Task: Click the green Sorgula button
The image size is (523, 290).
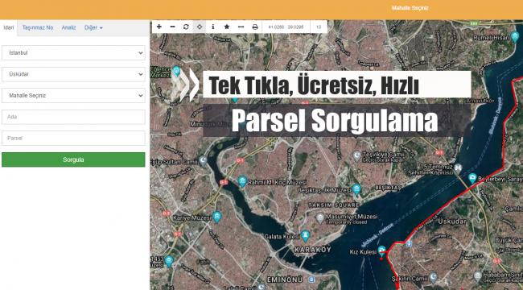Action: point(73,159)
